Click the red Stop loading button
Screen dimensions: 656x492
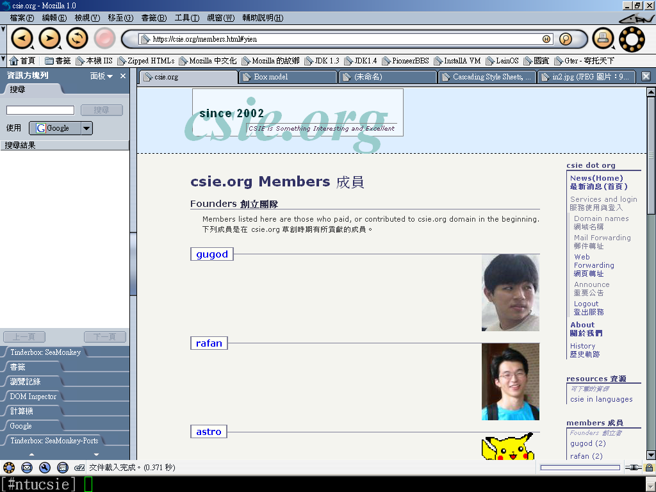click(x=104, y=38)
